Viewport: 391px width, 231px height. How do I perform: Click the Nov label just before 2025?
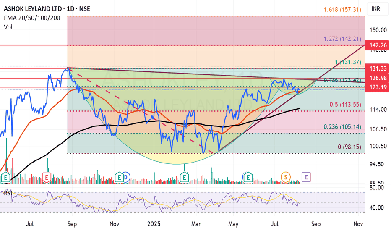(114, 224)
